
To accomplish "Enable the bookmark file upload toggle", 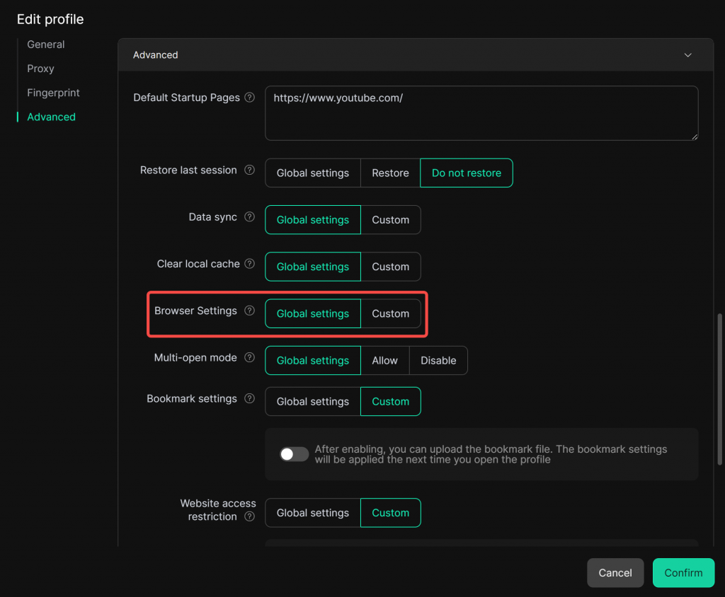I will click(x=294, y=454).
